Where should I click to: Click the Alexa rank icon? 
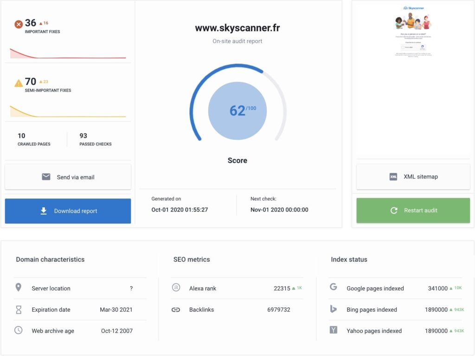click(x=176, y=287)
